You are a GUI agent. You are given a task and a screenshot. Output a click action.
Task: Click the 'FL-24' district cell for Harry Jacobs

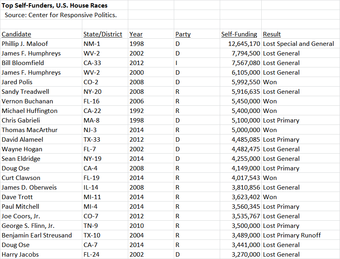[x=105, y=254]
